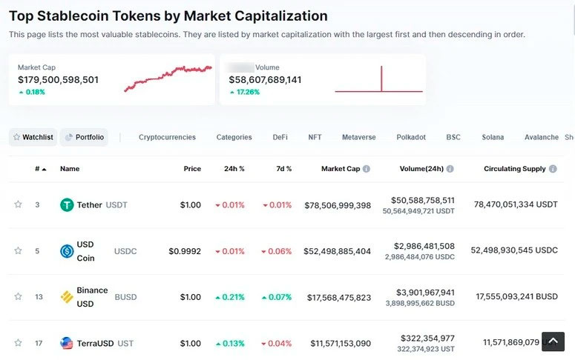Click the Volume(24h) info icon

[x=450, y=169]
